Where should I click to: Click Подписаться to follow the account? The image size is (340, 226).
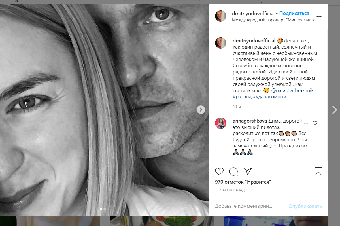point(294,13)
